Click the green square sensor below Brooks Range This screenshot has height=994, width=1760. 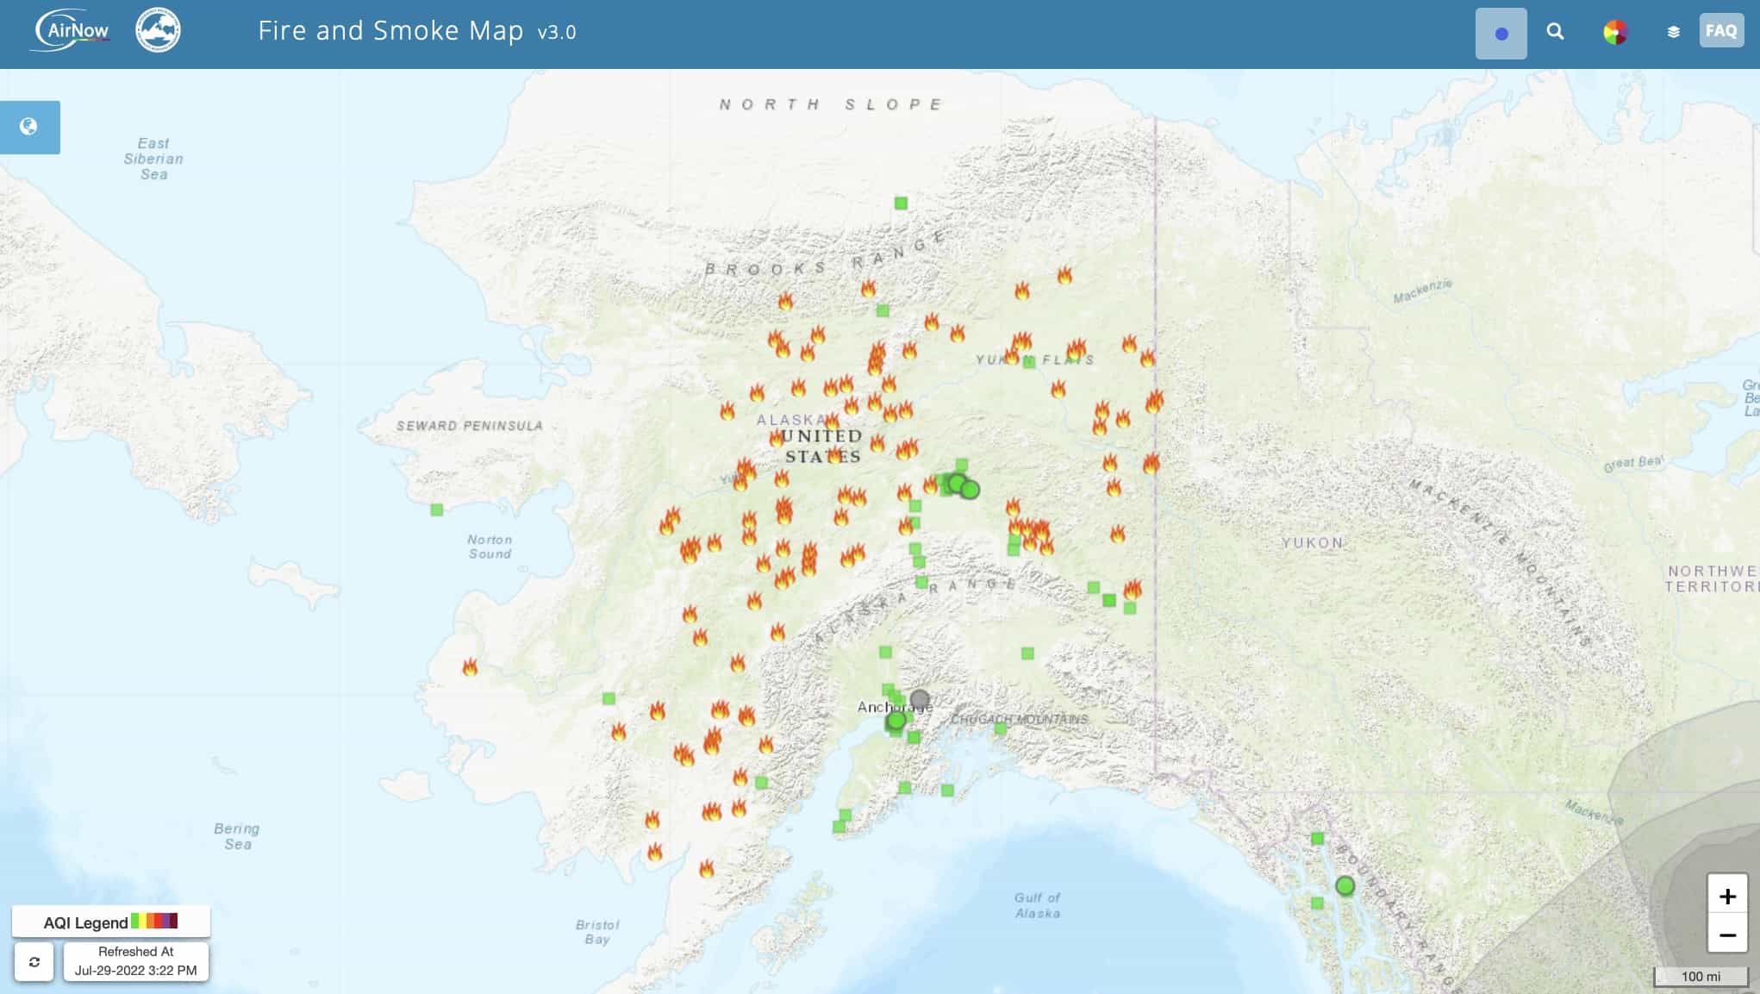883,310
